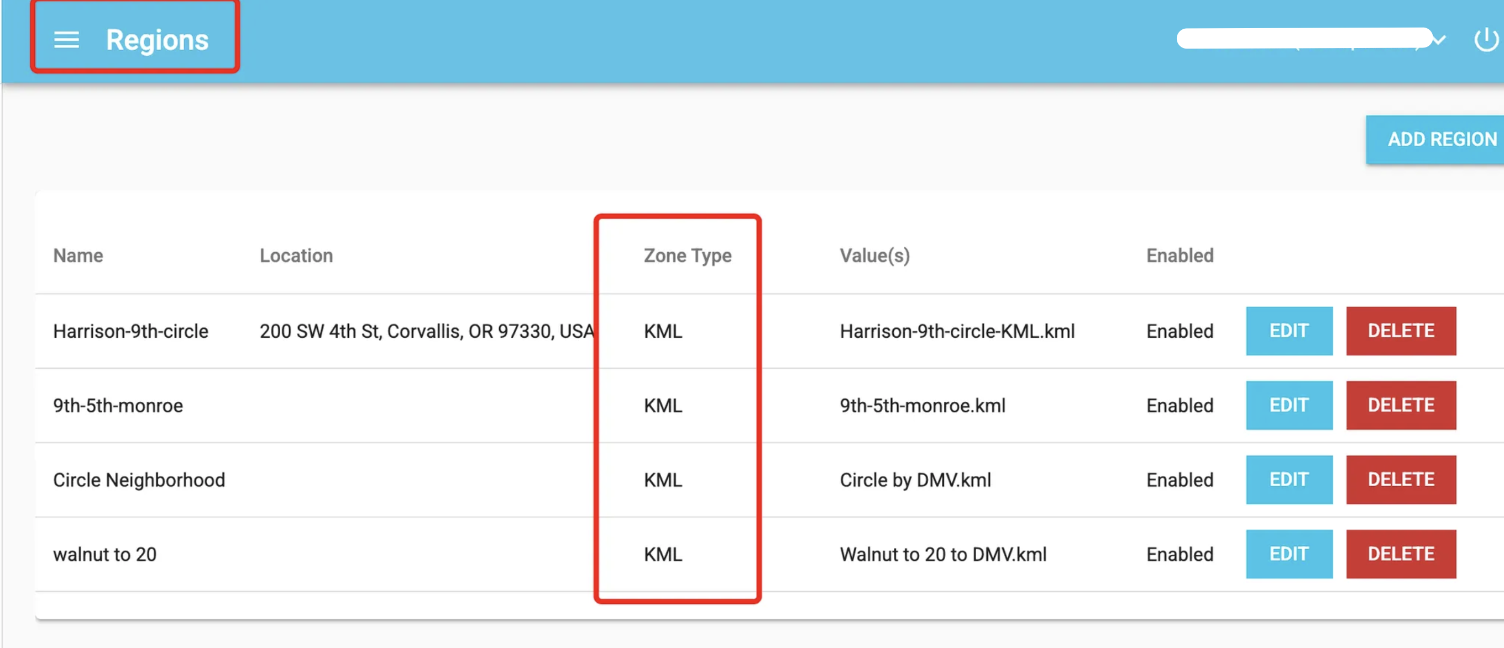
Task: Delete the 9th-5th-monroe region
Action: [1400, 405]
